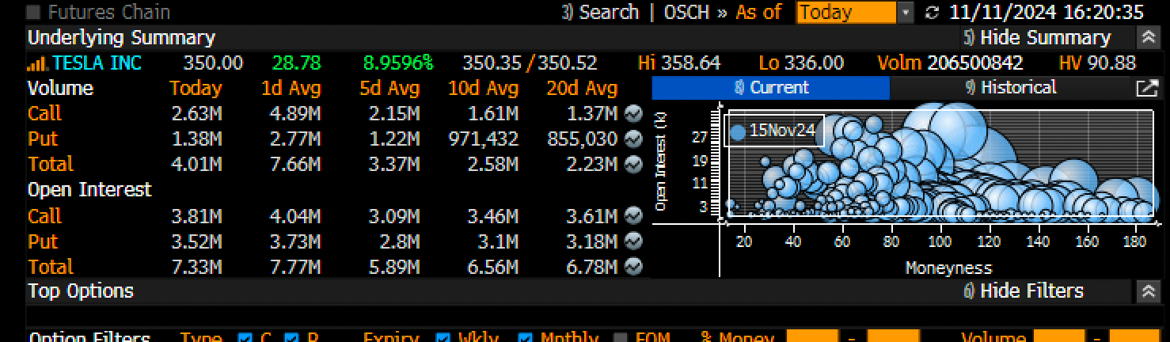Click the Hi 358.64 value
Screen dimensions: 1170x342
point(679,63)
